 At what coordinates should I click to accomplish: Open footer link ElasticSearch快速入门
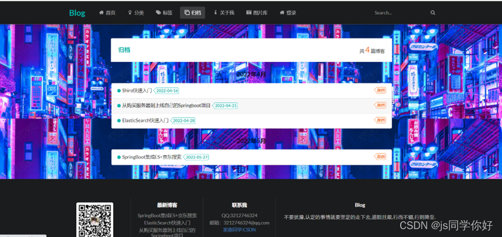[167, 222]
